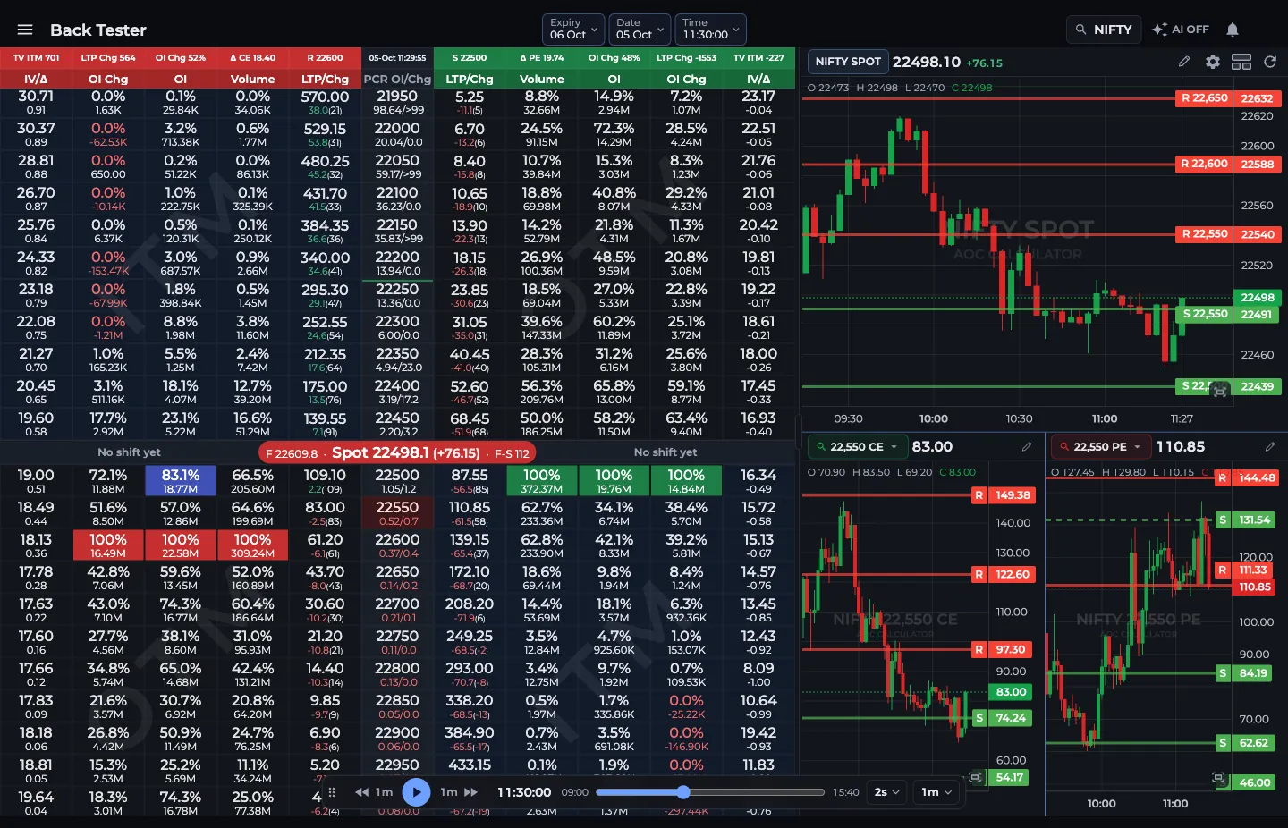This screenshot has width=1288, height=828.
Task: Click the TV ITM -227 summary cell
Action: [x=758, y=58]
